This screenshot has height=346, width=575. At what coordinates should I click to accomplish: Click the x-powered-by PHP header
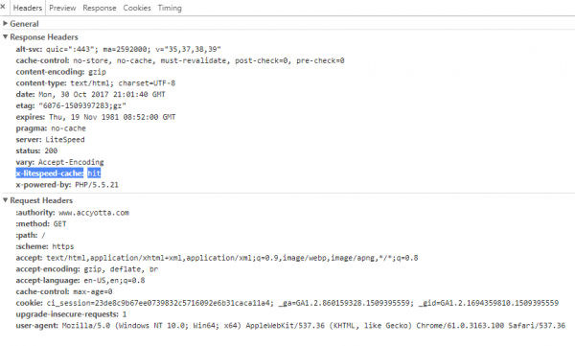coord(67,185)
